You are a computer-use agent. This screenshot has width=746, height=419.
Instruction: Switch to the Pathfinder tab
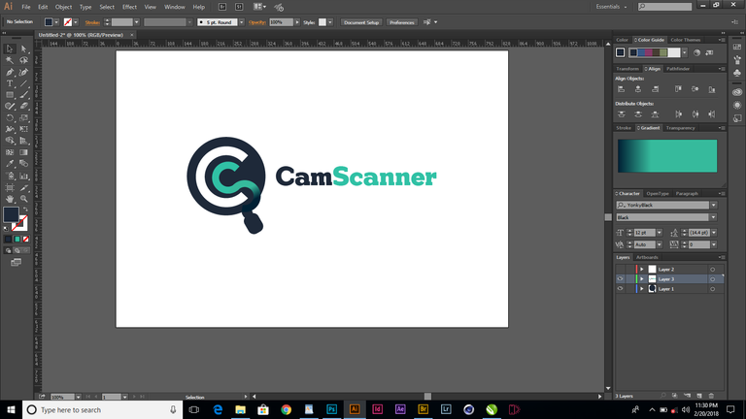[678, 69]
